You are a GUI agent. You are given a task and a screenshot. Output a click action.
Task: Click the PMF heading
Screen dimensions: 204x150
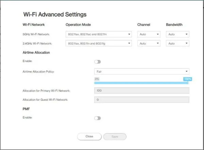tap(26, 109)
